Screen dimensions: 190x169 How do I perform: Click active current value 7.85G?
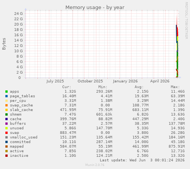(x=70, y=151)
